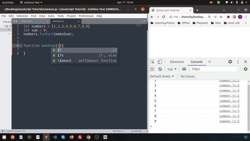Screen dimensions: 250x141
Task: Open console settings gear
Action: [x=246, y=69]
